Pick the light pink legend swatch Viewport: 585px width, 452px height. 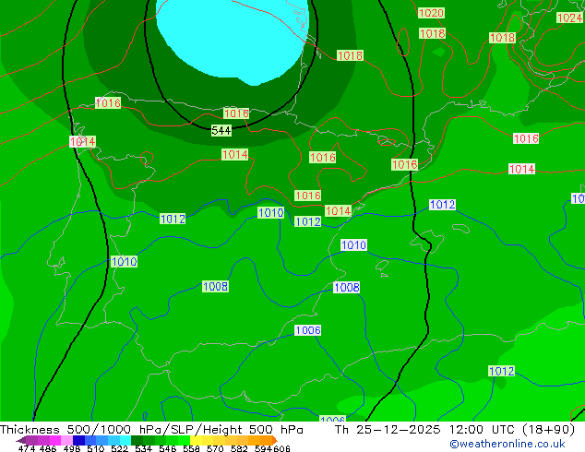66,440
